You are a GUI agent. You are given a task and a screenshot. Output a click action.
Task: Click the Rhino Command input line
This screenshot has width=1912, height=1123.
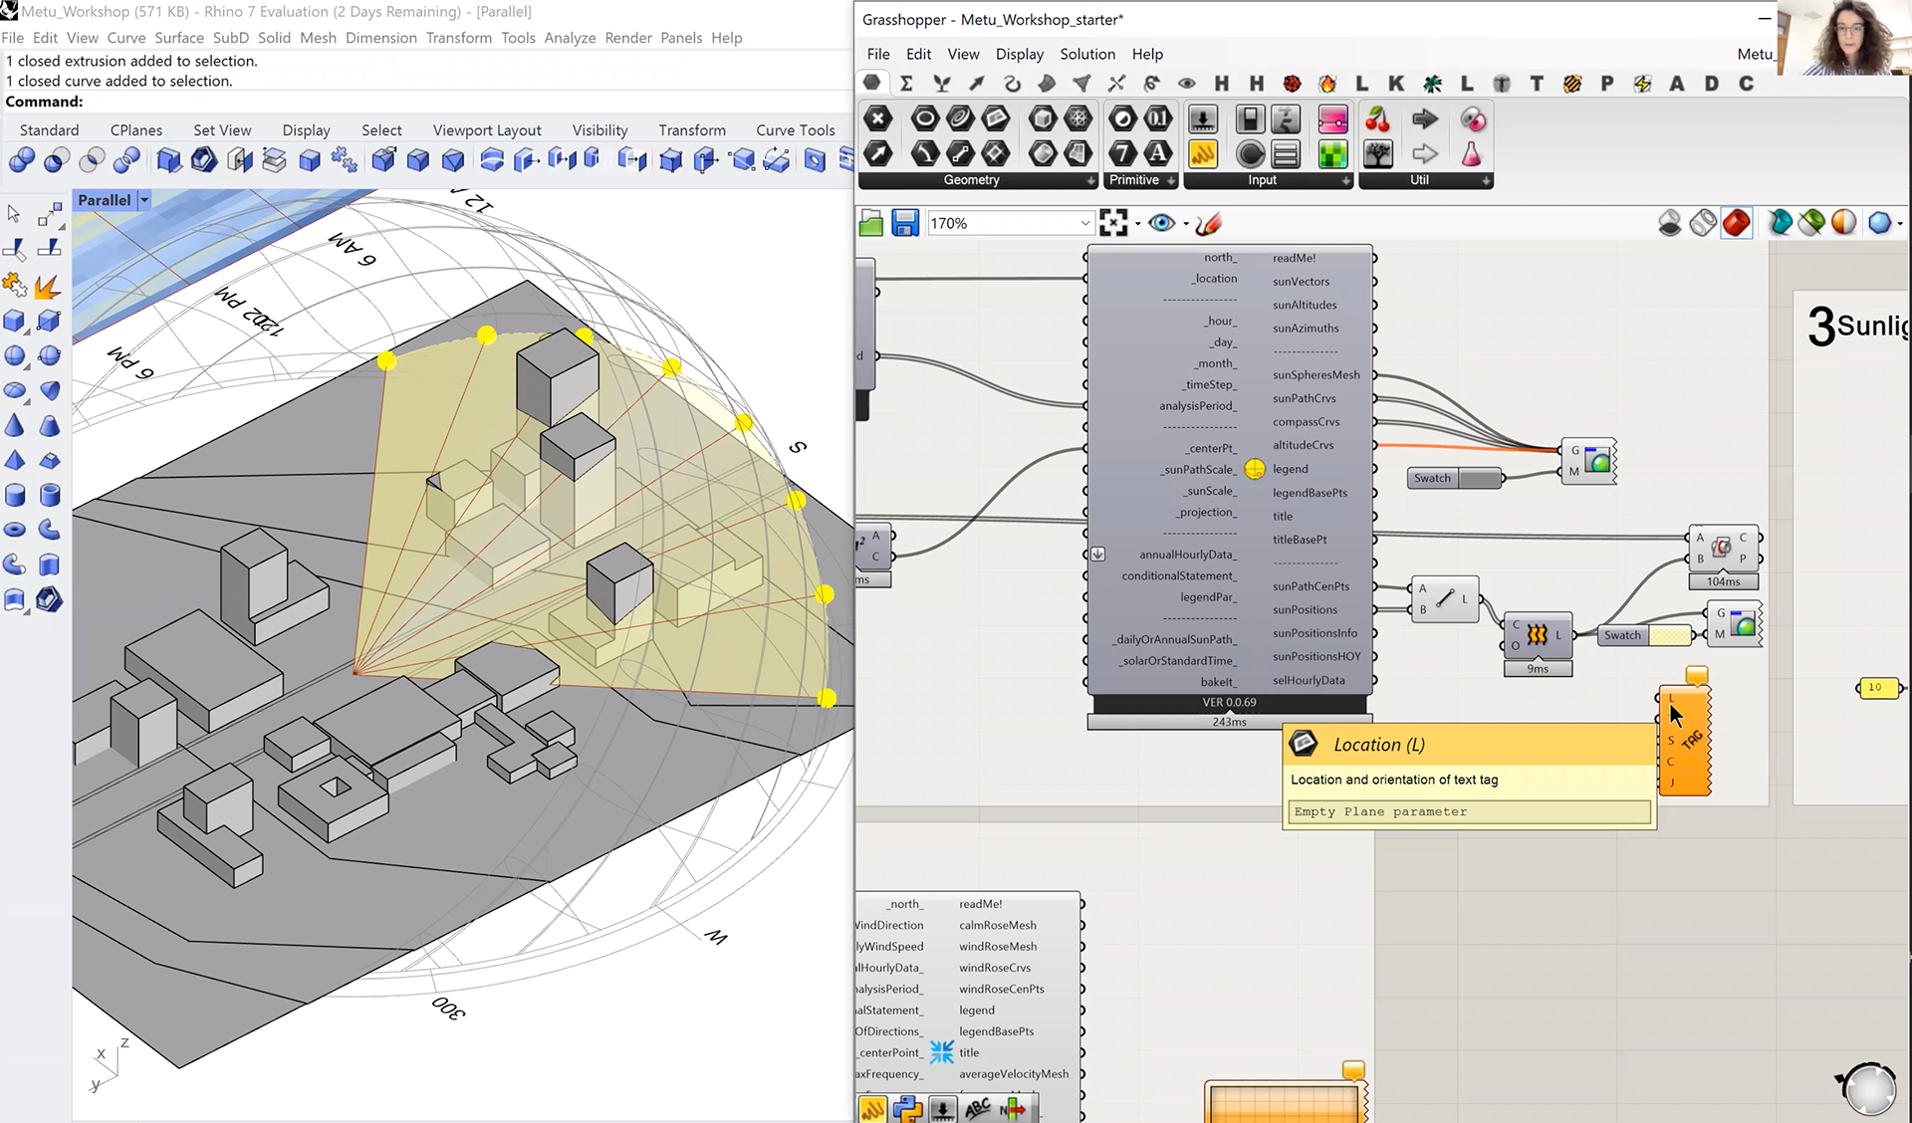pos(426,102)
